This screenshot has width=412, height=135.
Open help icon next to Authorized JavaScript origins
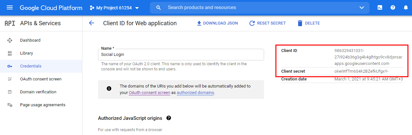[169, 118]
